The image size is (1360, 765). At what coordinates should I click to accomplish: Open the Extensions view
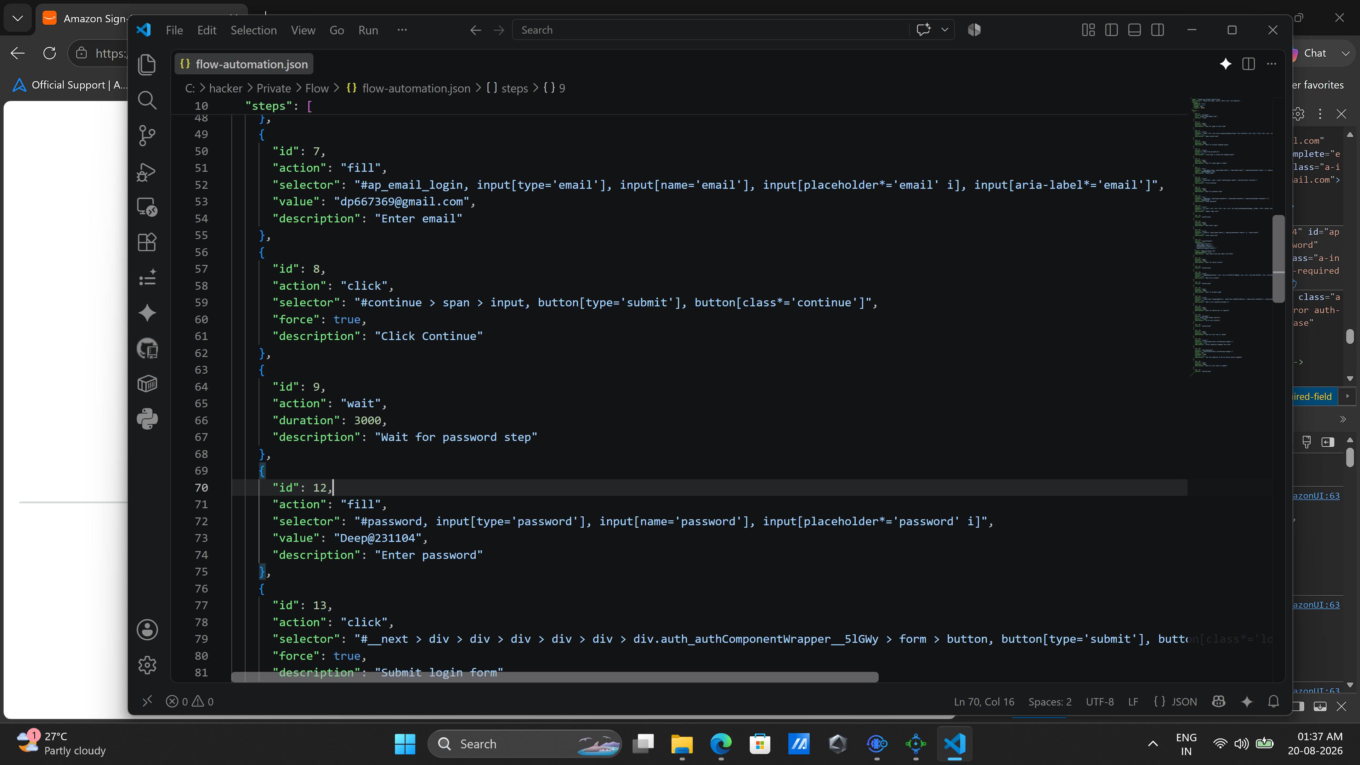[x=147, y=242]
